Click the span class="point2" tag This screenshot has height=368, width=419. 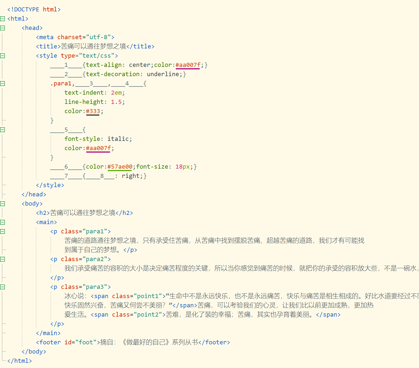tap(128, 315)
